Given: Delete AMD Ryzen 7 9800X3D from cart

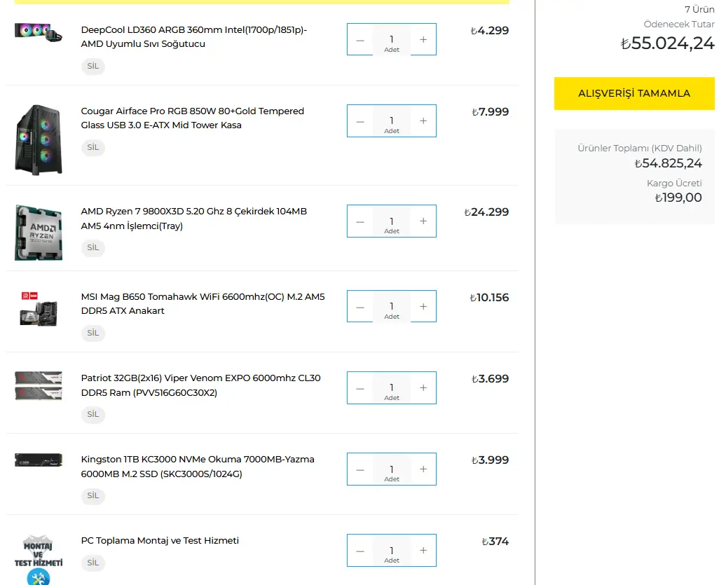Looking at the screenshot, I should tap(93, 247).
